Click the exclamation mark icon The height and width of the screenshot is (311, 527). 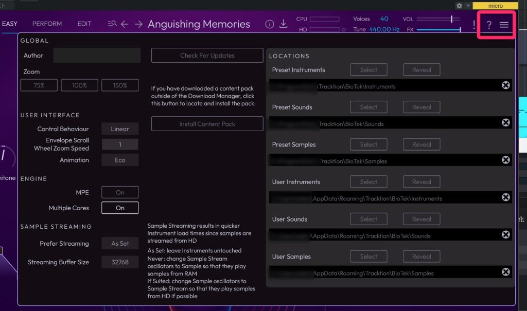[x=474, y=25]
